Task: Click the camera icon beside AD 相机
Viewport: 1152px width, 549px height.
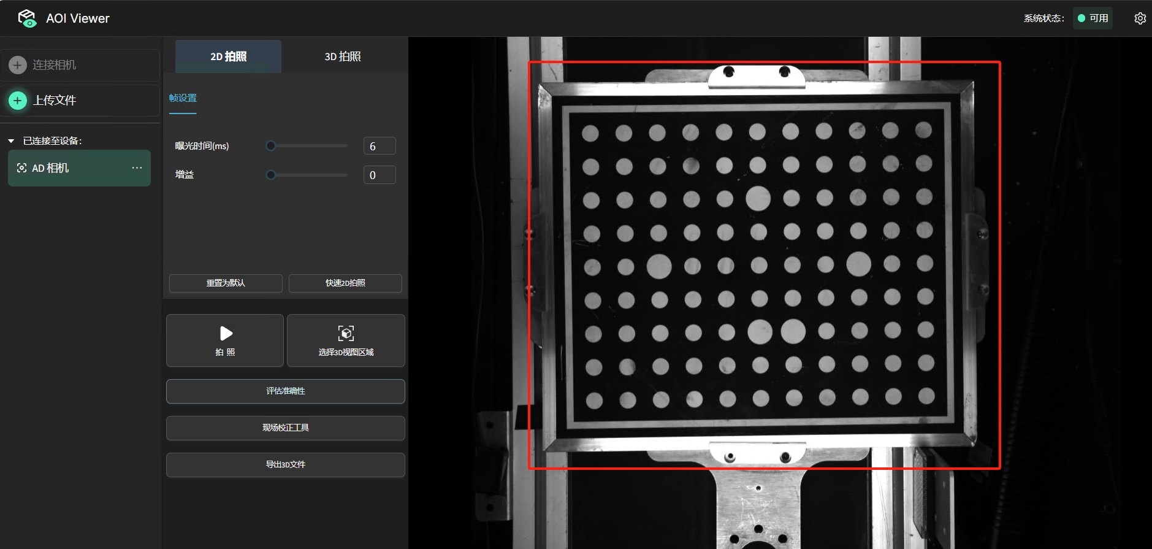Action: coord(21,168)
